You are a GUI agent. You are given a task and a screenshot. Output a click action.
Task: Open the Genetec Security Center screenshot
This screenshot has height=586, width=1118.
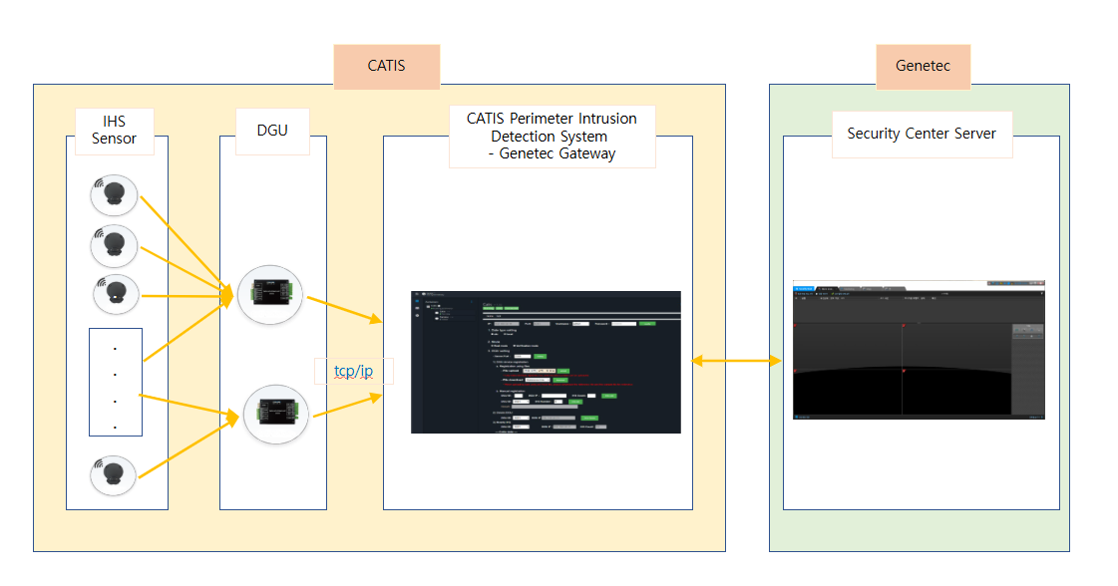(920, 350)
